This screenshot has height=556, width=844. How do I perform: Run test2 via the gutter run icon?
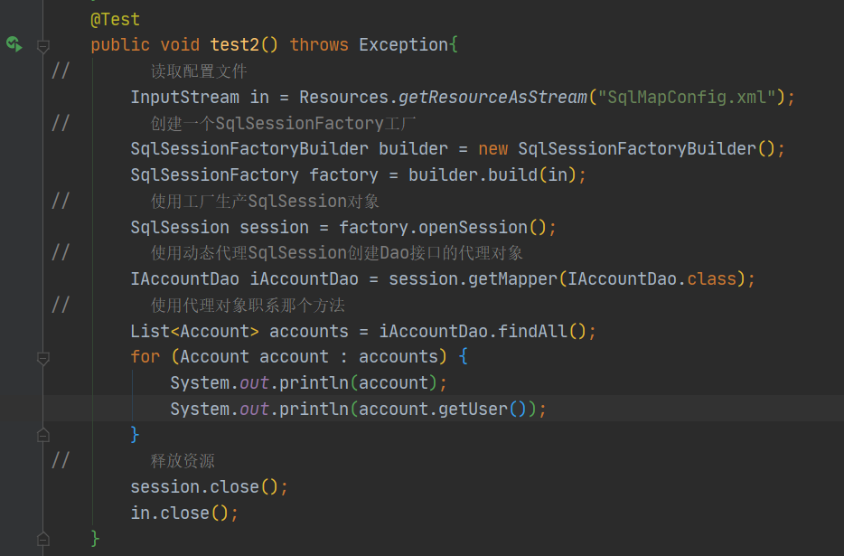(x=14, y=43)
